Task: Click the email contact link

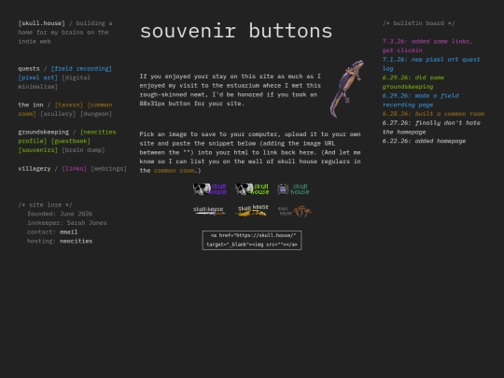Action: click(68, 231)
